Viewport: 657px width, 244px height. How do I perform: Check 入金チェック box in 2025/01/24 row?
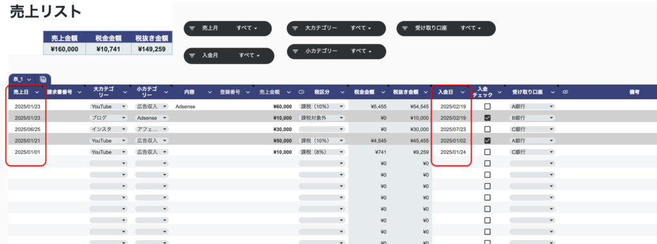tap(488, 152)
